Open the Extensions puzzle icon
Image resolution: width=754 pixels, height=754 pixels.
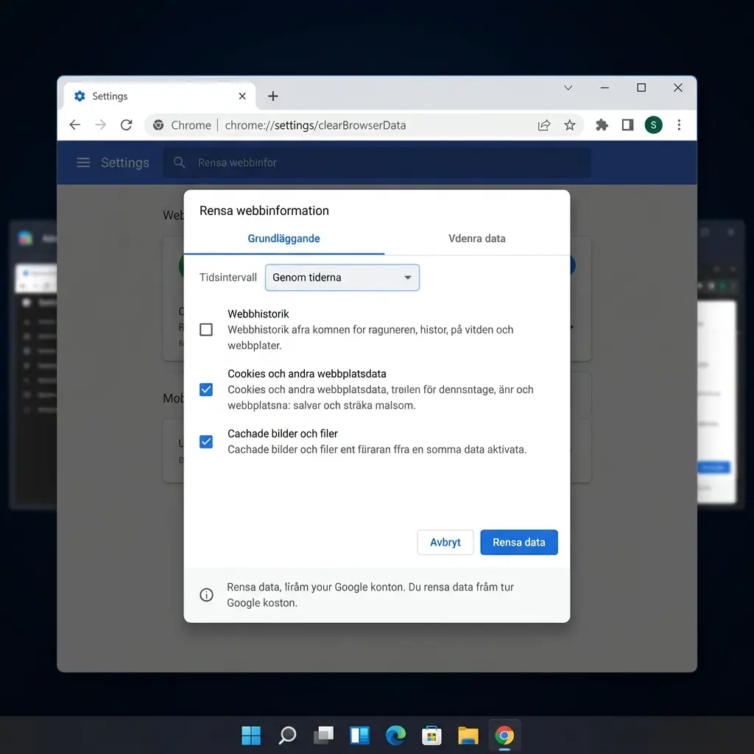click(x=602, y=125)
